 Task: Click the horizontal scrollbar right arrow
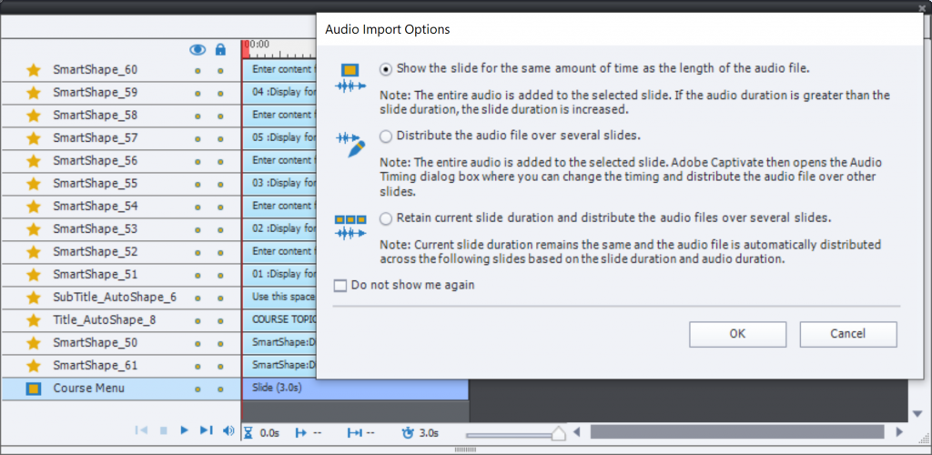pyautogui.click(x=899, y=431)
